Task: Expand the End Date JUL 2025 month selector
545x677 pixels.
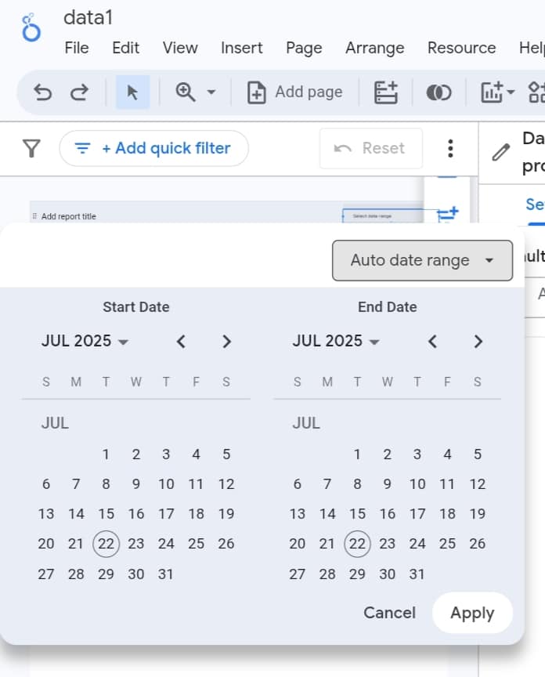Action: click(x=337, y=341)
